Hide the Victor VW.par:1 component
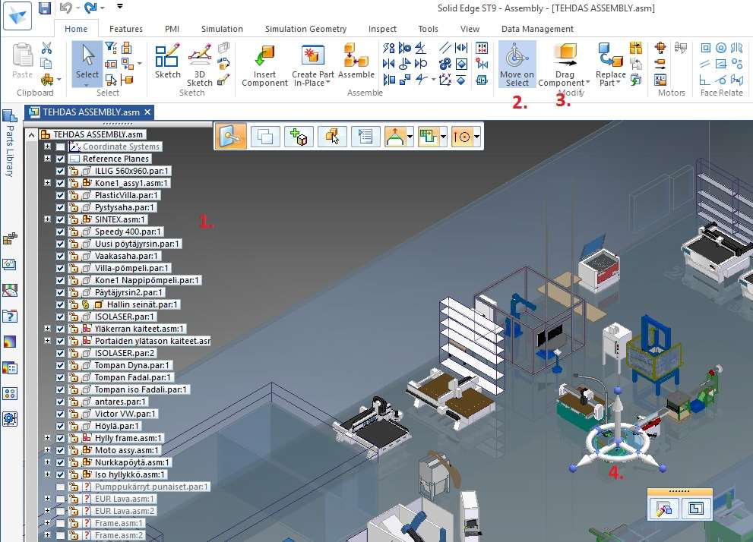 pyautogui.click(x=60, y=414)
